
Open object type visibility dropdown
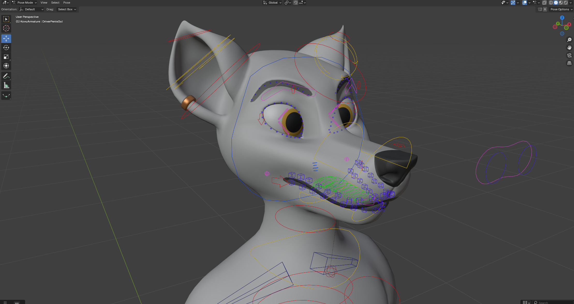pos(505,3)
